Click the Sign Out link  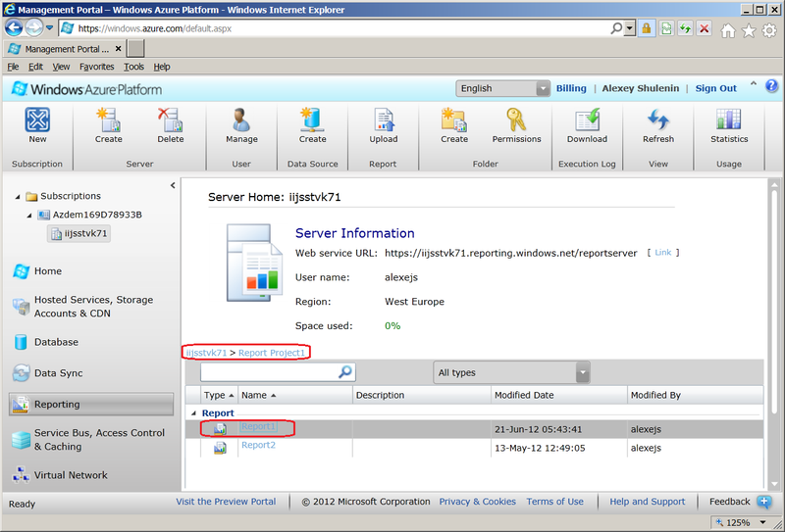point(716,88)
